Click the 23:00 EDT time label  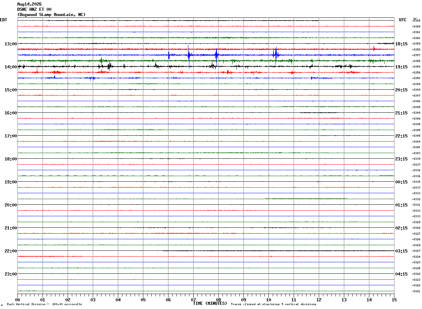coord(10,274)
